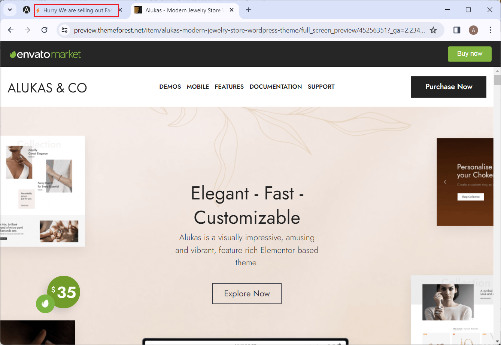Click the ALUKAS & CO site logo
This screenshot has width=501, height=345.
point(47,88)
